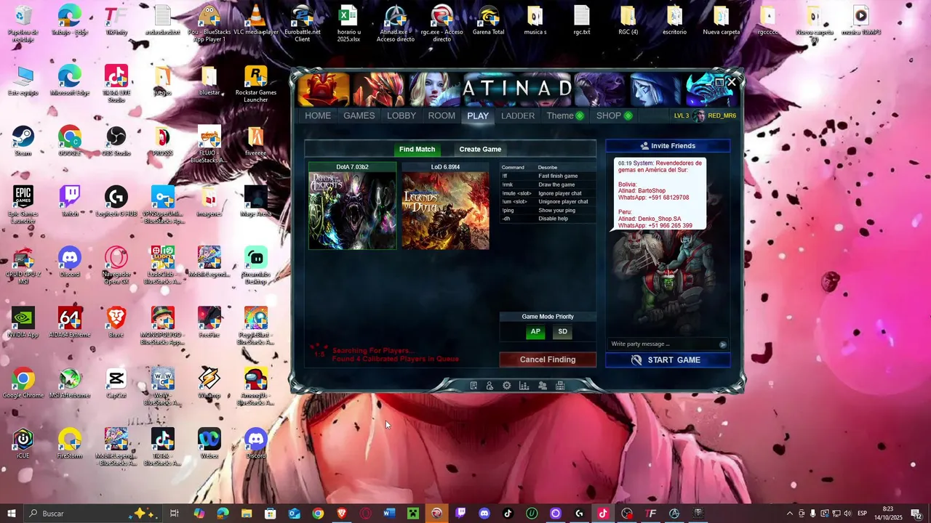Screen dimensions: 931x523
Task: Open the Garena Total desktop icon
Action: (489, 20)
